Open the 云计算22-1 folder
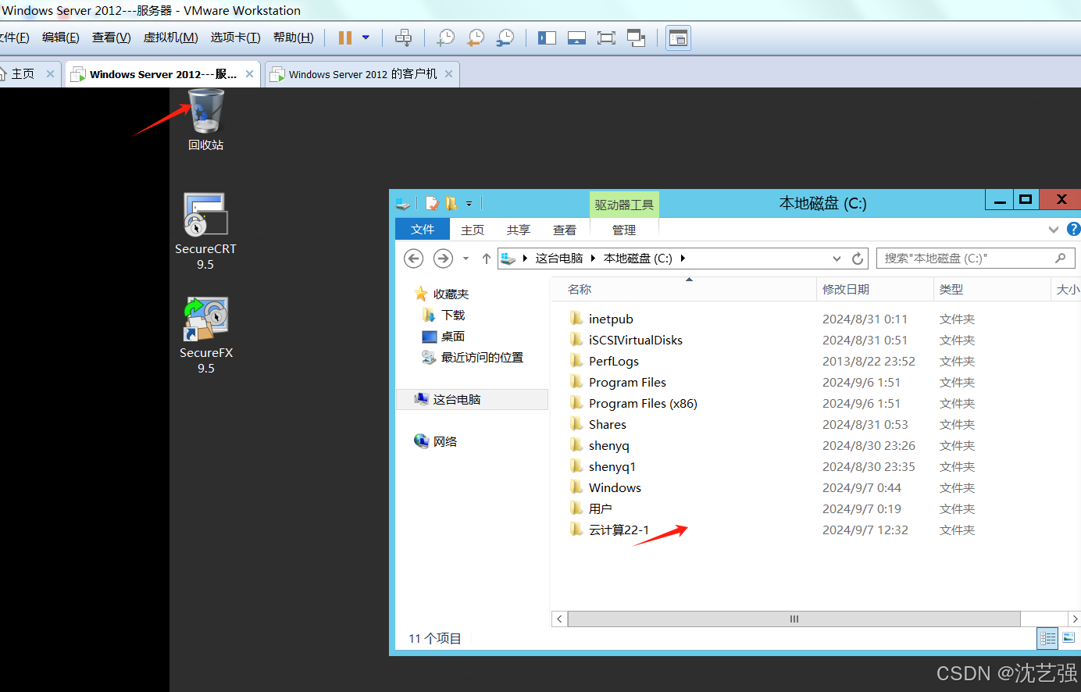Image resolution: width=1081 pixels, height=692 pixels. tap(620, 530)
